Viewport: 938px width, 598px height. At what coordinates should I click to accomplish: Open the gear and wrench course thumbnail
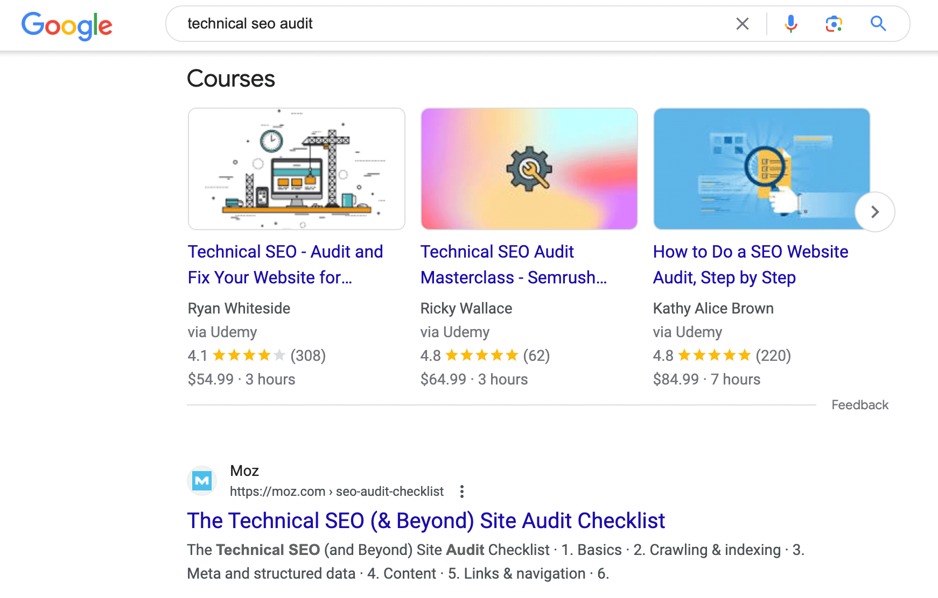point(529,169)
